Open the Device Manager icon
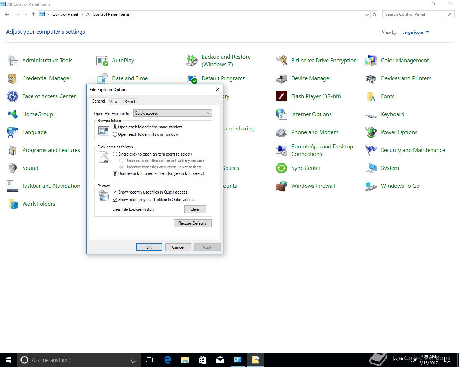Viewport: 459px width, 367px height. point(281,78)
